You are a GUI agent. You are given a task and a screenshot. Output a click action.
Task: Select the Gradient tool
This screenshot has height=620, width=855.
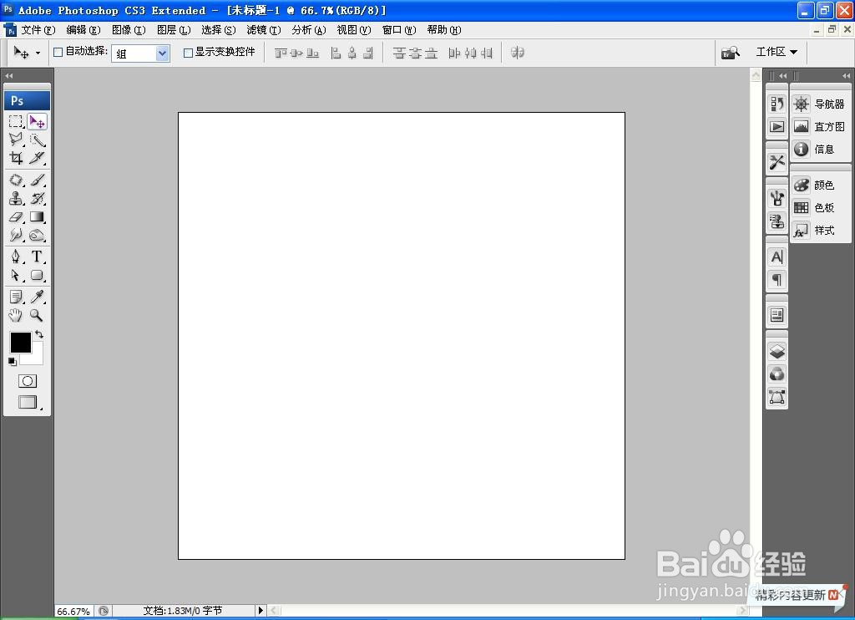click(37, 216)
